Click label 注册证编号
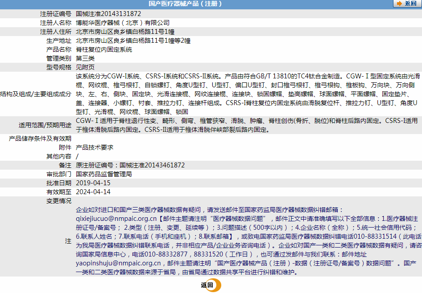This screenshot has width=422, height=293. coord(56,14)
